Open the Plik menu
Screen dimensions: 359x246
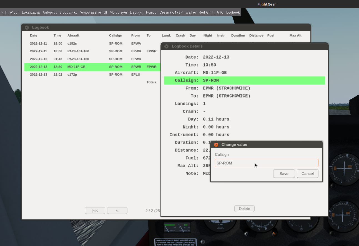coord(4,12)
